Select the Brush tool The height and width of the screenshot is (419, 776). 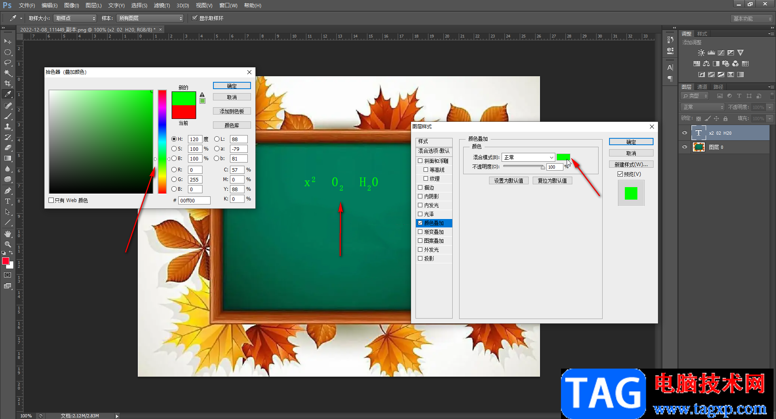coord(8,116)
